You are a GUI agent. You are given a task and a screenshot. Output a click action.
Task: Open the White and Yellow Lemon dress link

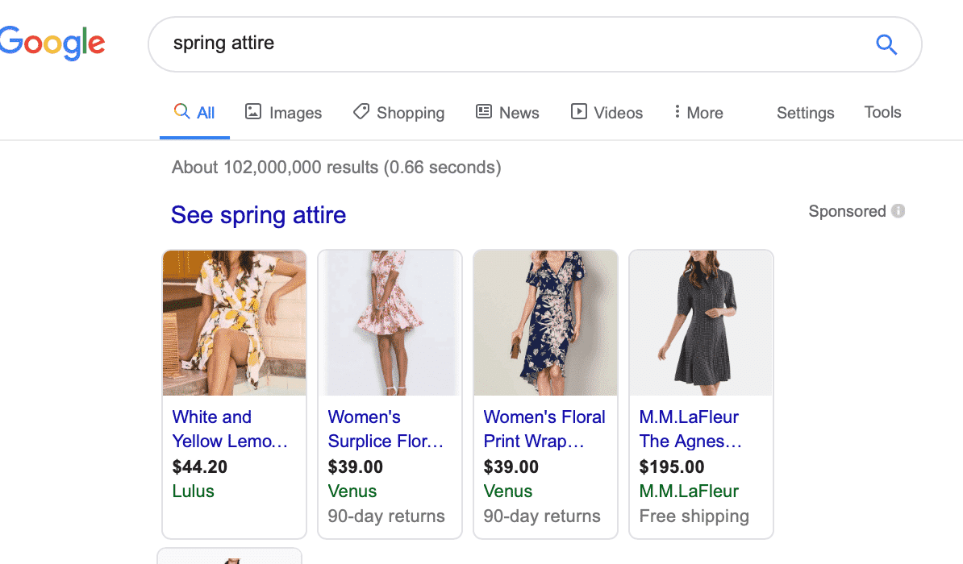(x=230, y=429)
